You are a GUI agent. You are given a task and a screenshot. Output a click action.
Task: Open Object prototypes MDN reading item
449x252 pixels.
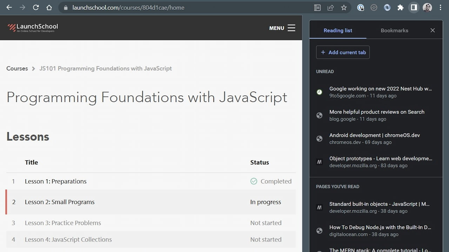376,162
